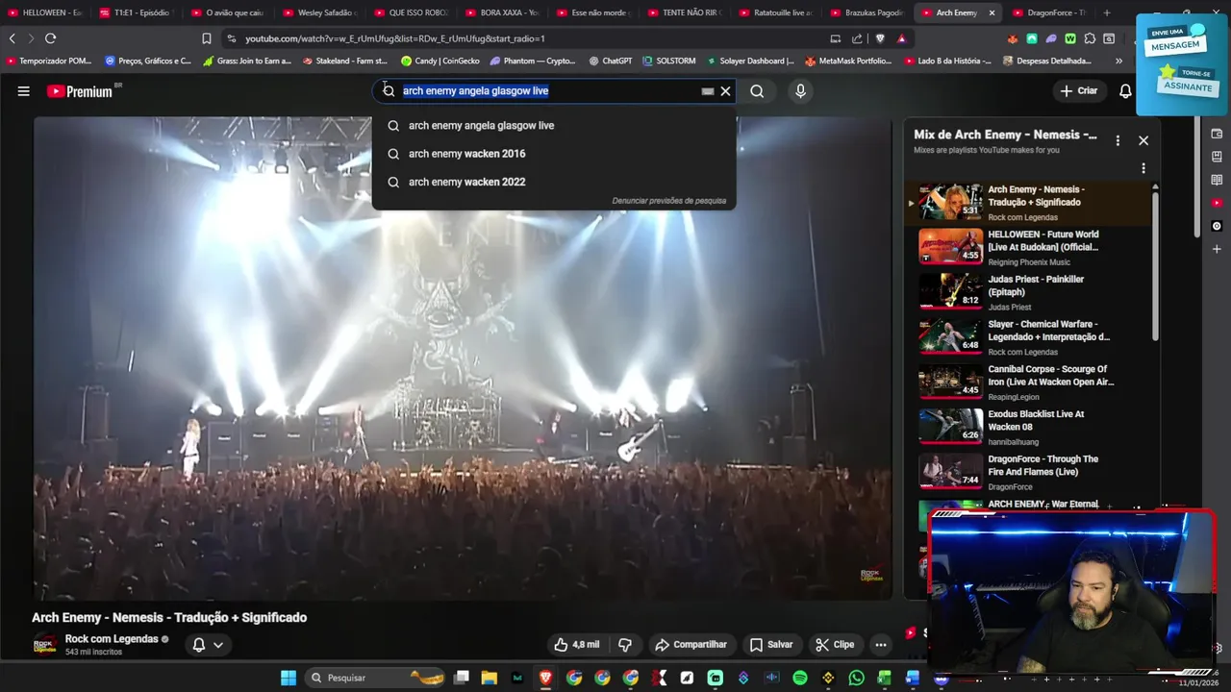The image size is (1231, 692).
Task: Go to YouTube Premium home logo
Action: point(81,91)
